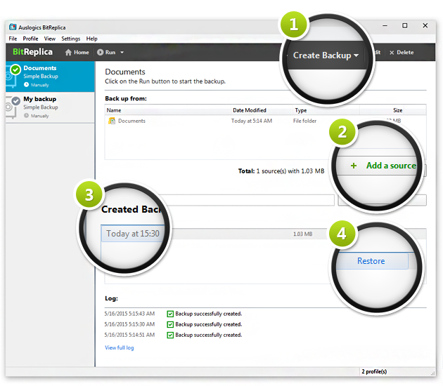Screen dimensions: 443x386
Task: Sort by Size column header
Action: (397, 110)
